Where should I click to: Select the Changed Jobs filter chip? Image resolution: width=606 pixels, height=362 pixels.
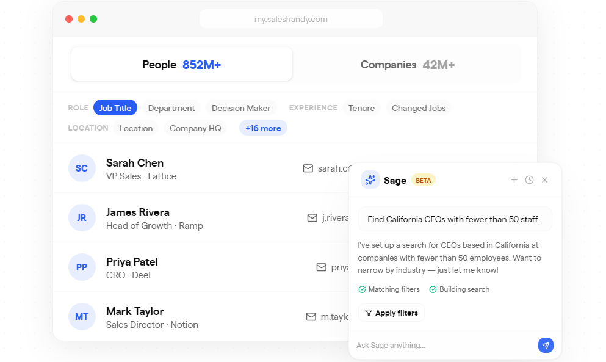(419, 108)
